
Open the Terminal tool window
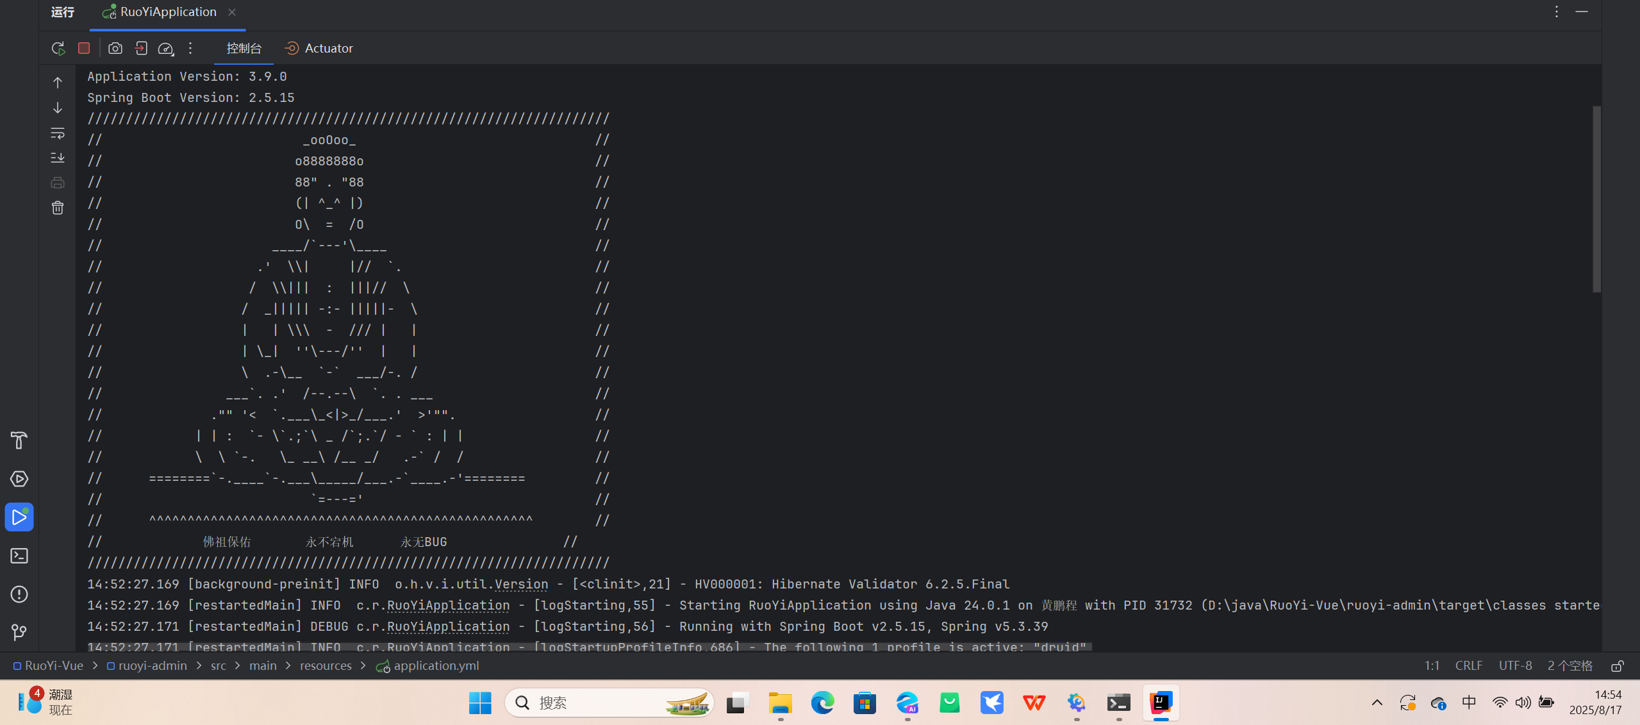[x=19, y=556]
